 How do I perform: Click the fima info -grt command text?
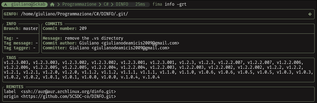(169, 4)
